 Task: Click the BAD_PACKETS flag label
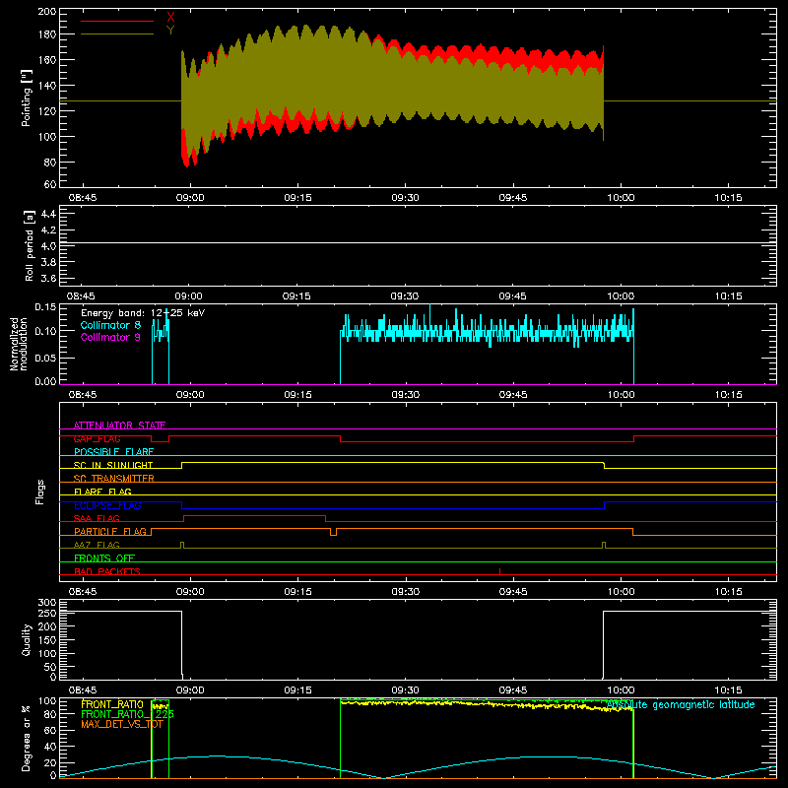107,571
